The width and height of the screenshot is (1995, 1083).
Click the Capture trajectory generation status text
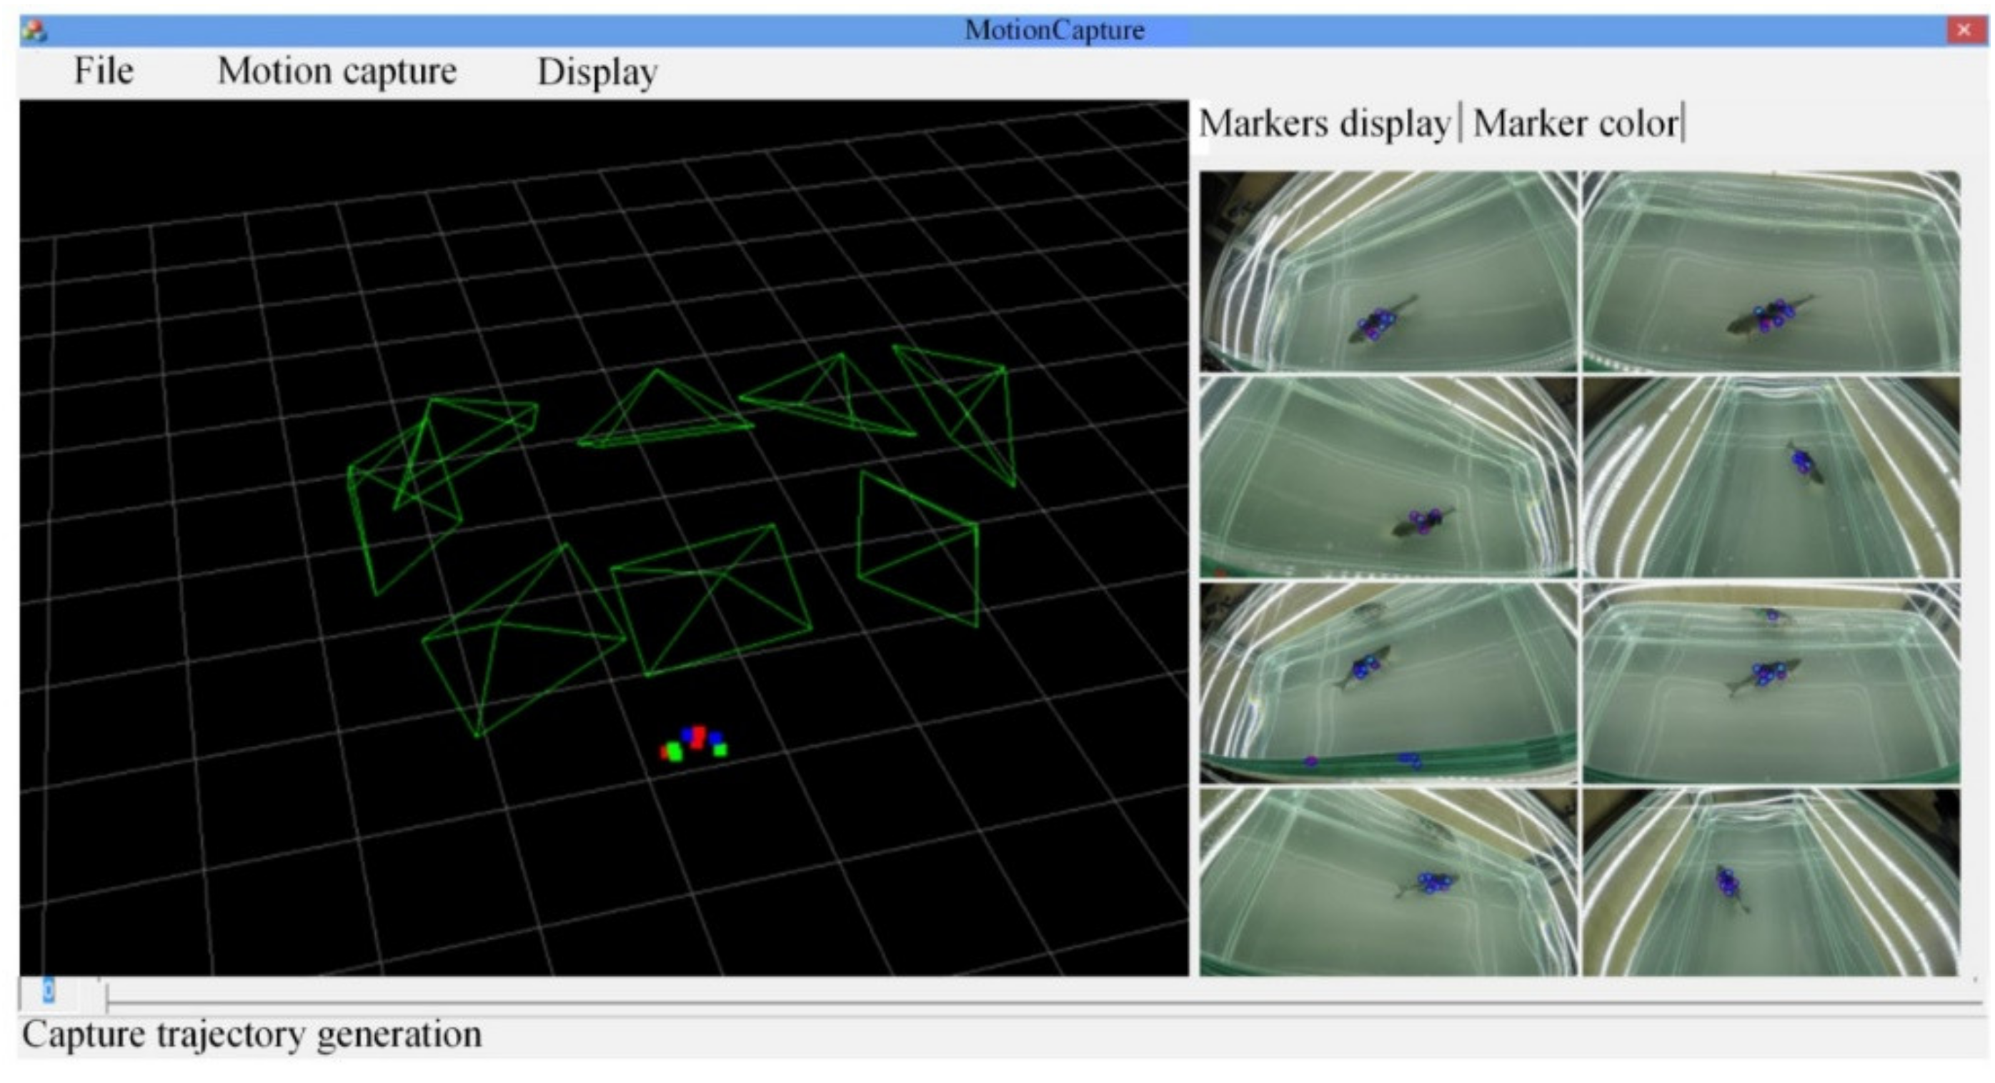click(x=252, y=1035)
